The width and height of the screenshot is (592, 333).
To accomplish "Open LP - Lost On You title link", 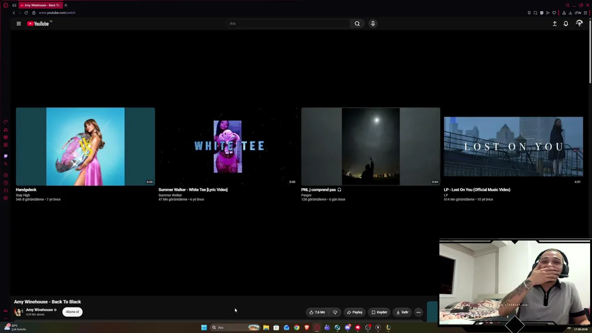I will (x=477, y=190).
